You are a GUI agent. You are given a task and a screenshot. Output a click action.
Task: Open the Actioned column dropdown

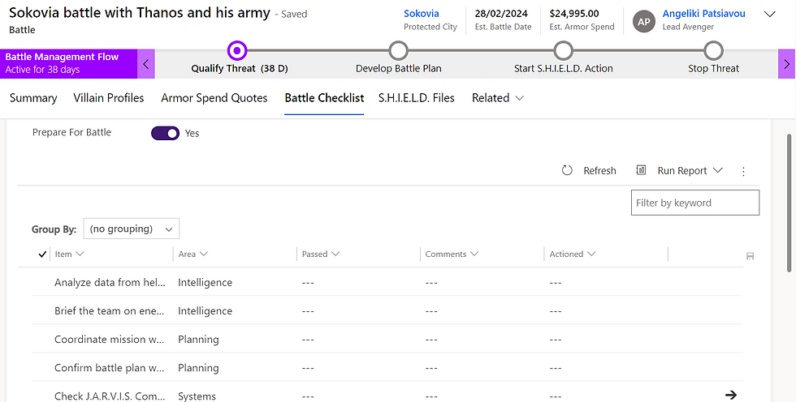(x=591, y=254)
